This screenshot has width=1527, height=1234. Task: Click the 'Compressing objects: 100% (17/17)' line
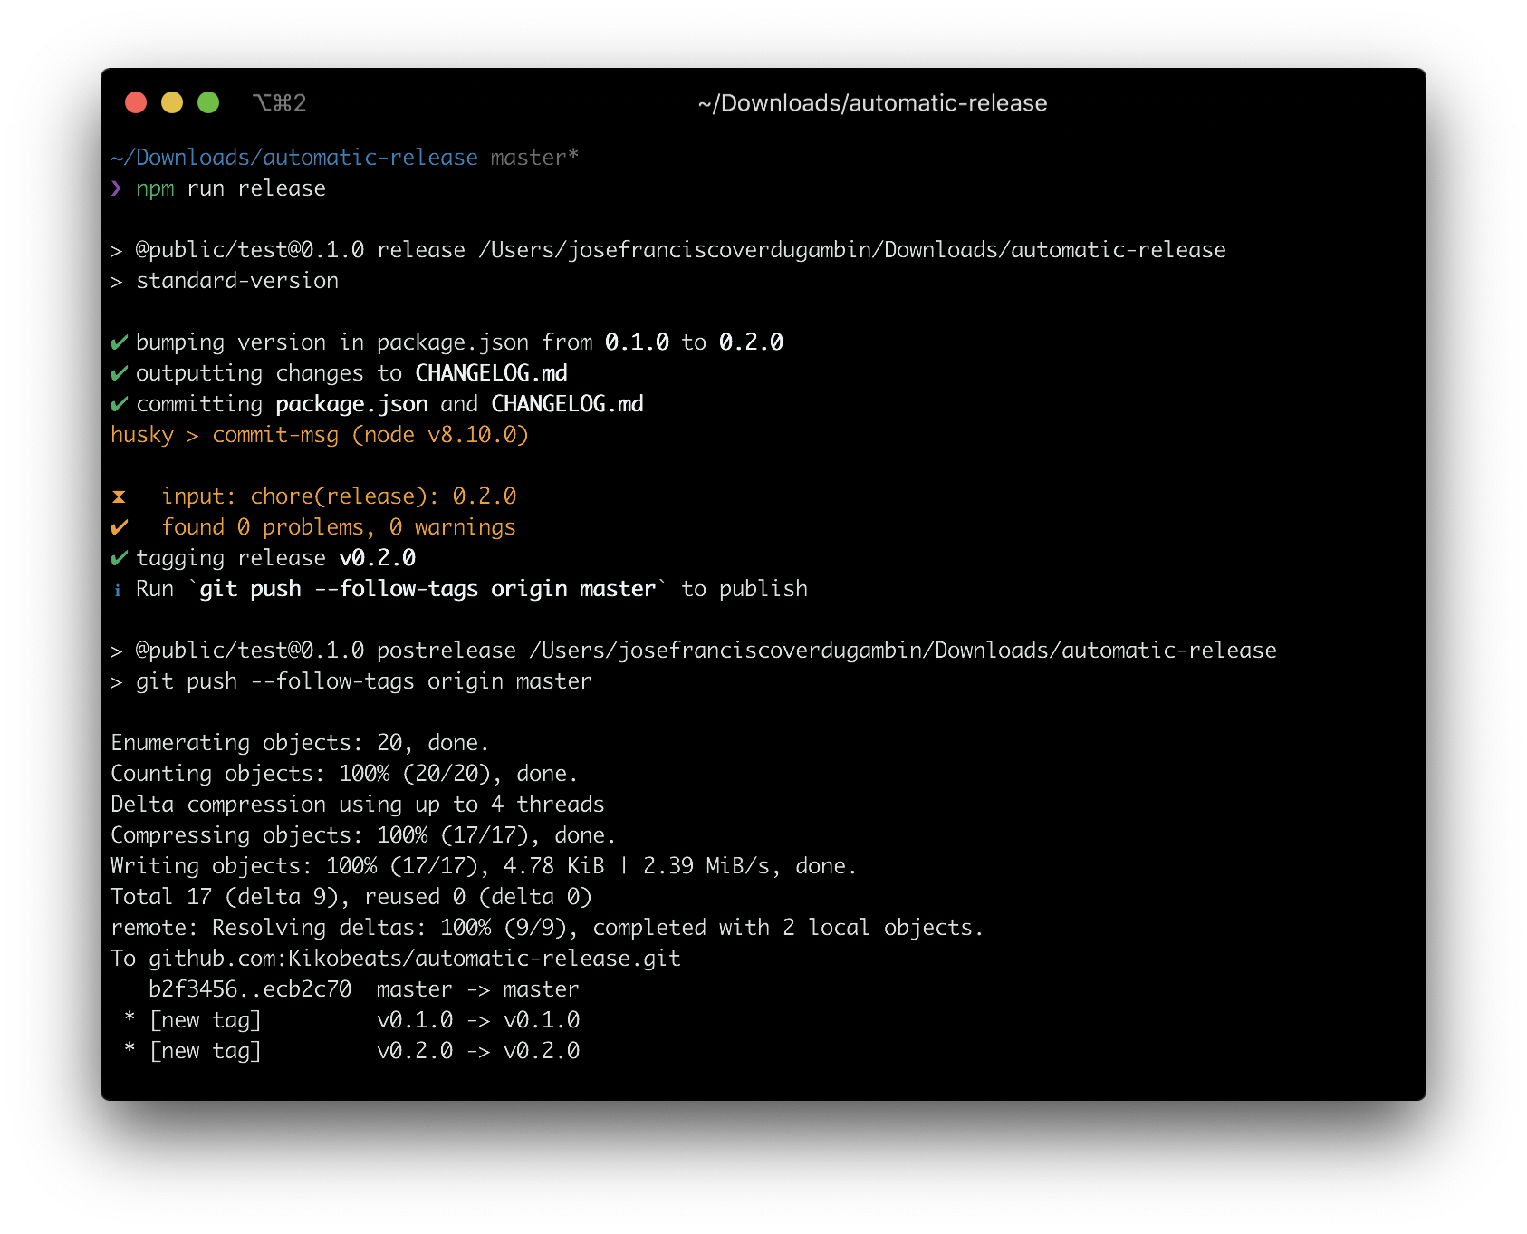(363, 835)
